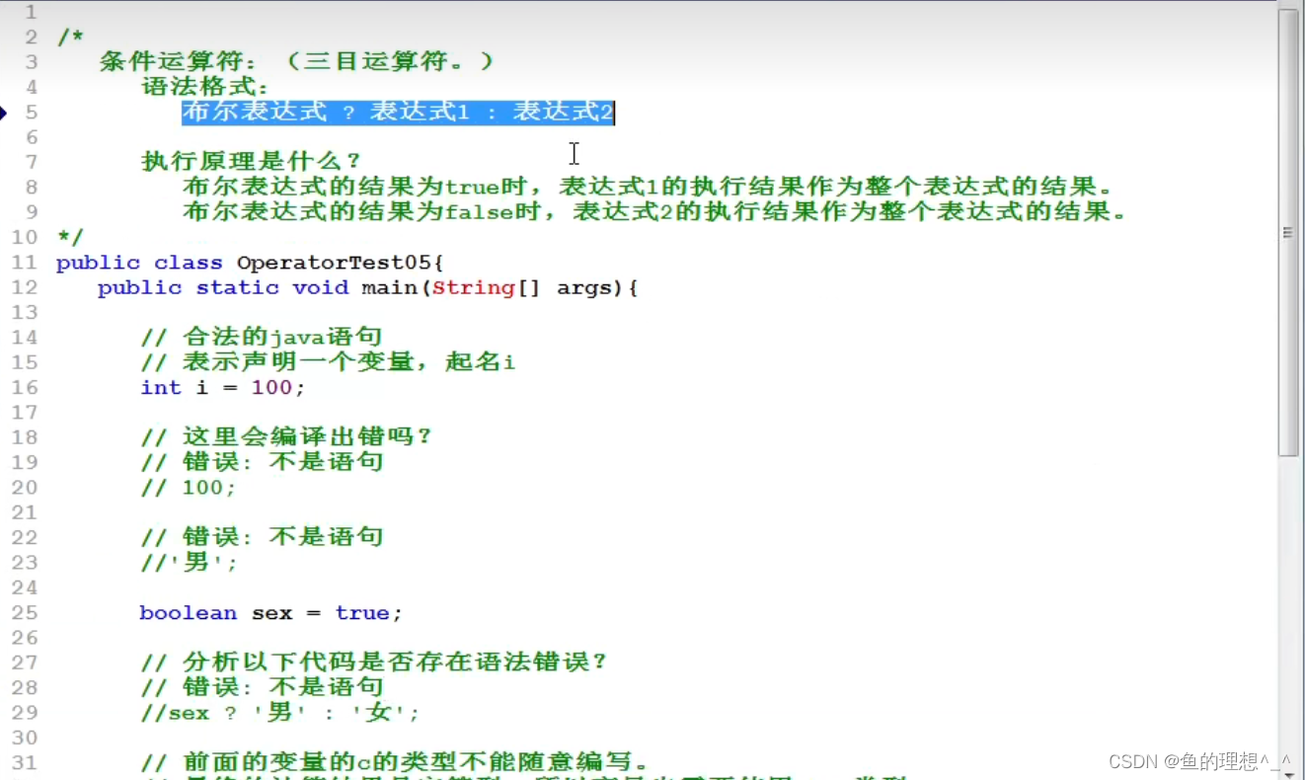Image resolution: width=1305 pixels, height=780 pixels.
Task: Click the comment '// 合法的java语句'
Action: point(262,337)
